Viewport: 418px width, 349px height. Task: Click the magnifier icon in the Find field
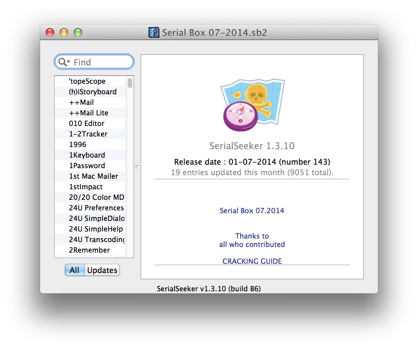[x=63, y=62]
